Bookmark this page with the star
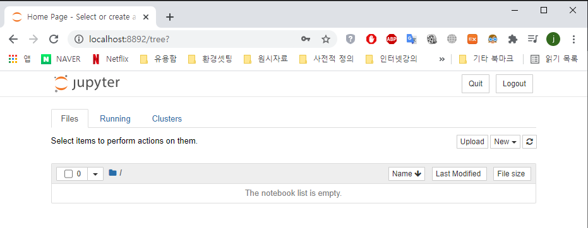This screenshot has width=588, height=228. click(x=326, y=39)
